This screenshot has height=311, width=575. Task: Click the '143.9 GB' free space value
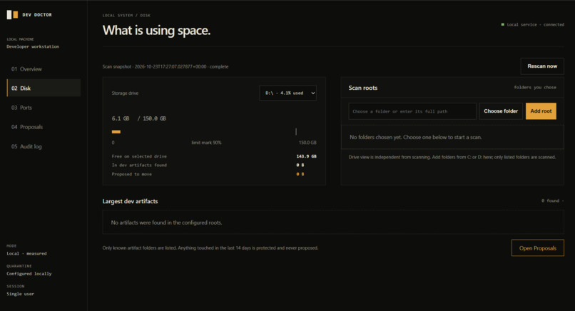point(306,156)
